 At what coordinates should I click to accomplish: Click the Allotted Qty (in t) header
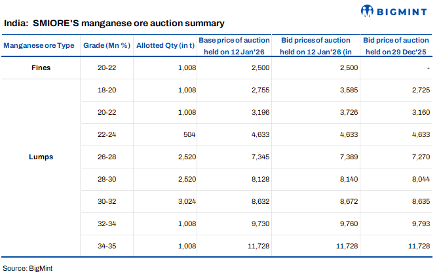tap(166, 45)
